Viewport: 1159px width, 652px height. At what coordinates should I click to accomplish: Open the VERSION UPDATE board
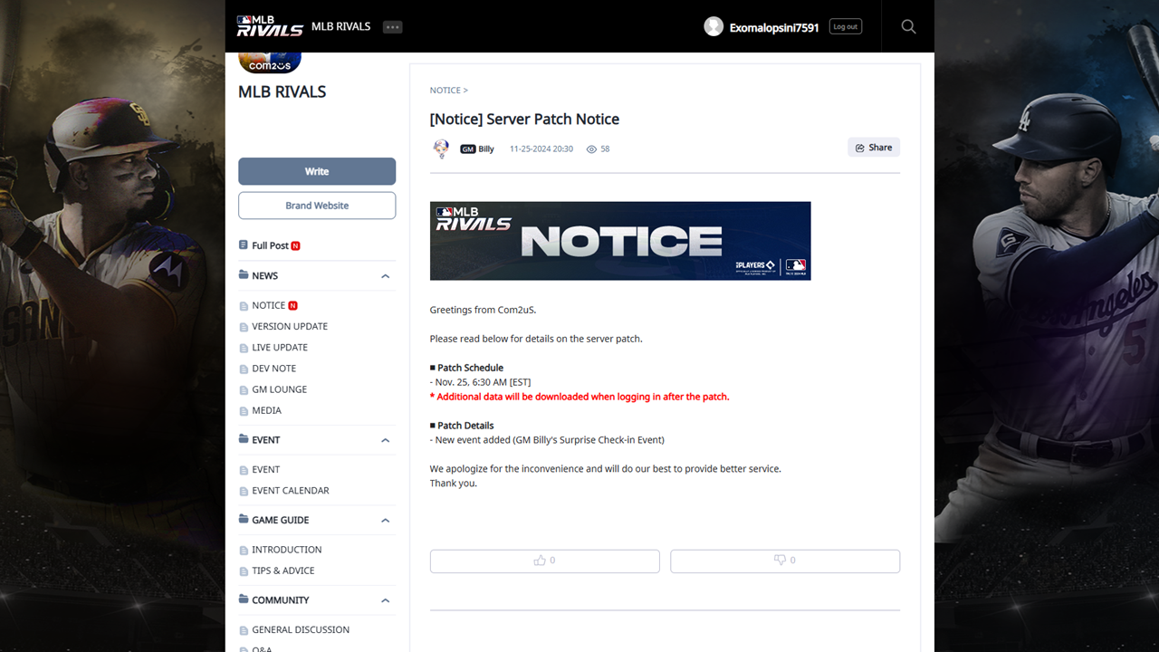click(290, 326)
